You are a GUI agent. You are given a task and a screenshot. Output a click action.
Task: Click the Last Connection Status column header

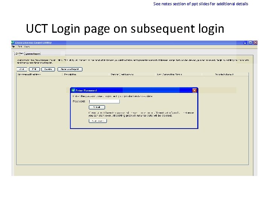(178, 74)
